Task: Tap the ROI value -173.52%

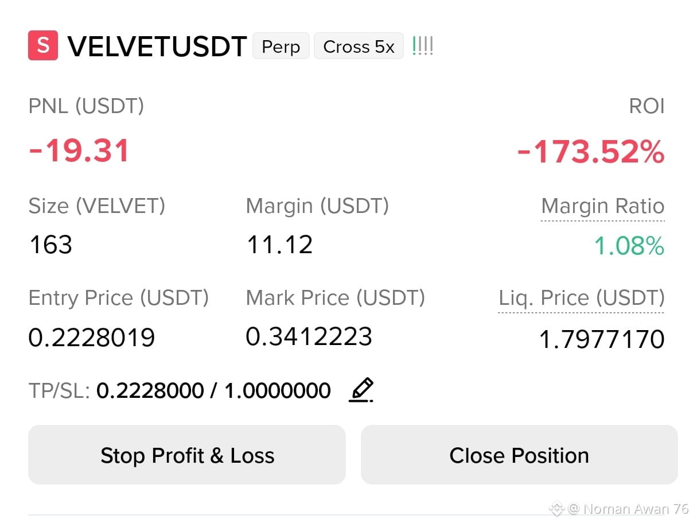Action: click(x=591, y=153)
